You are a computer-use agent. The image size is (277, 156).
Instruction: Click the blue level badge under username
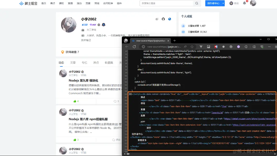[85, 25]
